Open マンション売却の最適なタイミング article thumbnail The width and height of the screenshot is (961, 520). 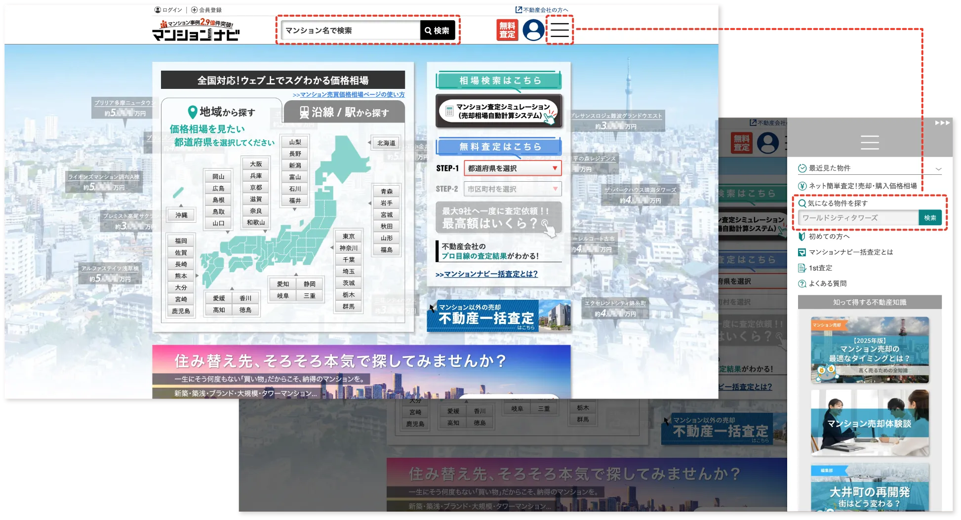click(870, 350)
